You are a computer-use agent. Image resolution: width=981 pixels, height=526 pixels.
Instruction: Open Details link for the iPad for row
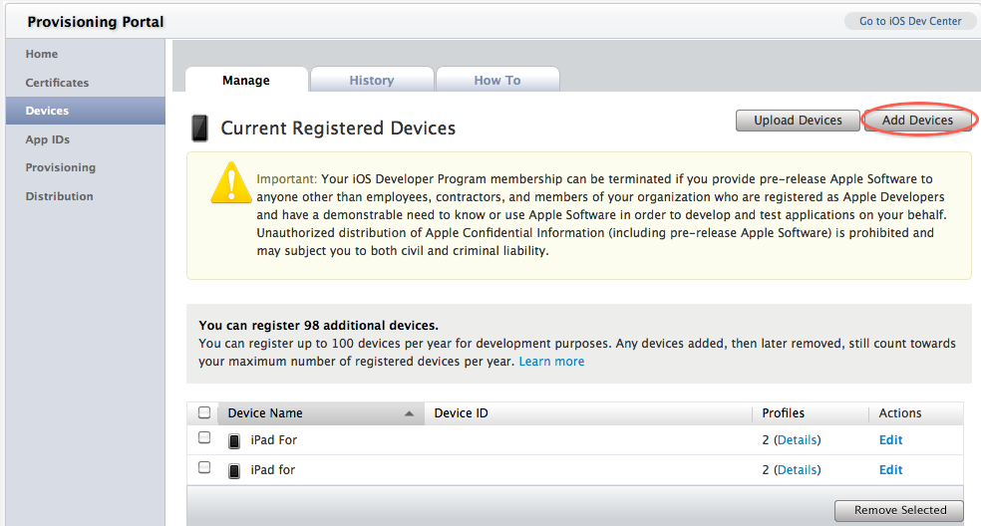pyautogui.click(x=798, y=469)
